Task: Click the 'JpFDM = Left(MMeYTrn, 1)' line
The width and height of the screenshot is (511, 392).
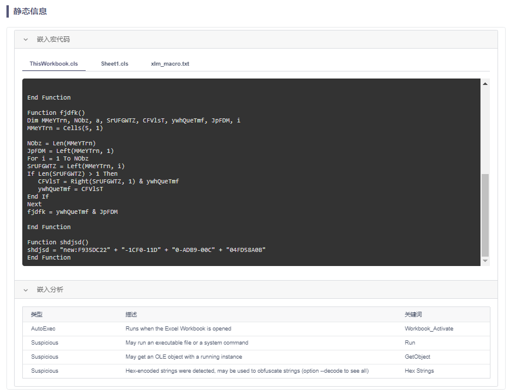Action: coord(70,151)
